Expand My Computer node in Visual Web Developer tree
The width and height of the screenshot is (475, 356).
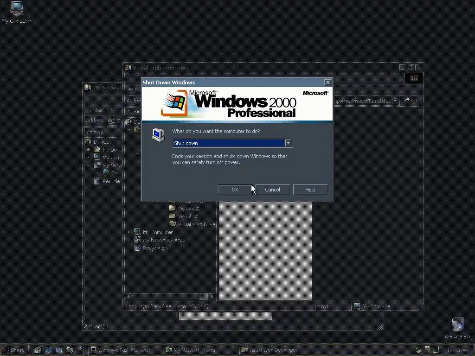(129, 232)
